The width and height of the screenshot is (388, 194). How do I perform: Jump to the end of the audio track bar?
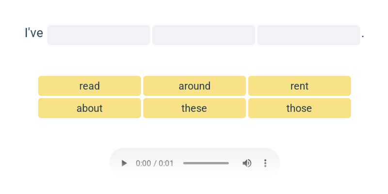(x=228, y=163)
